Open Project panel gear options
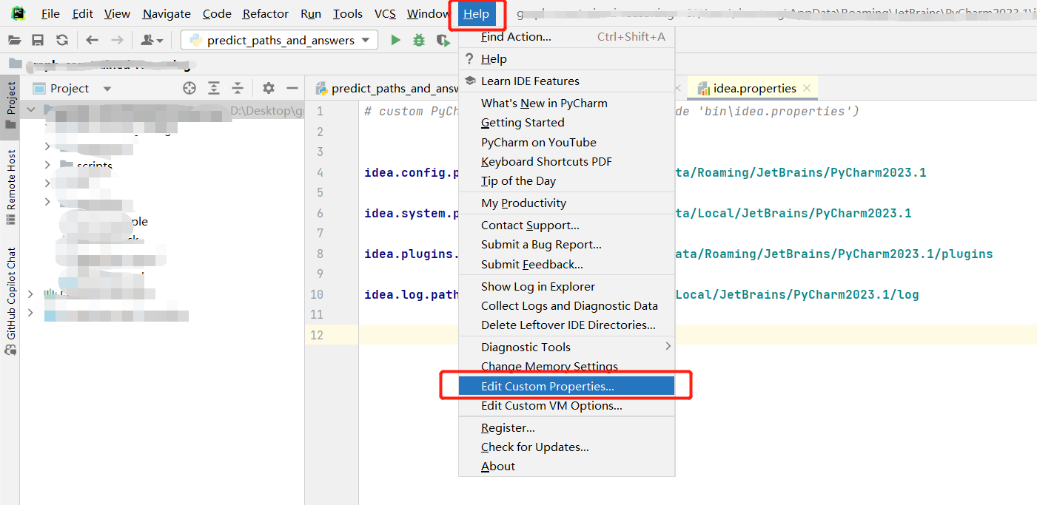The width and height of the screenshot is (1037, 505). pos(269,88)
